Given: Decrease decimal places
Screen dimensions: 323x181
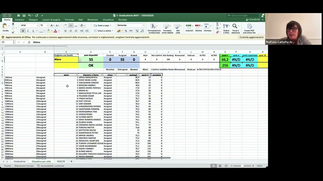Looking at the screenshot, I should (143, 31).
